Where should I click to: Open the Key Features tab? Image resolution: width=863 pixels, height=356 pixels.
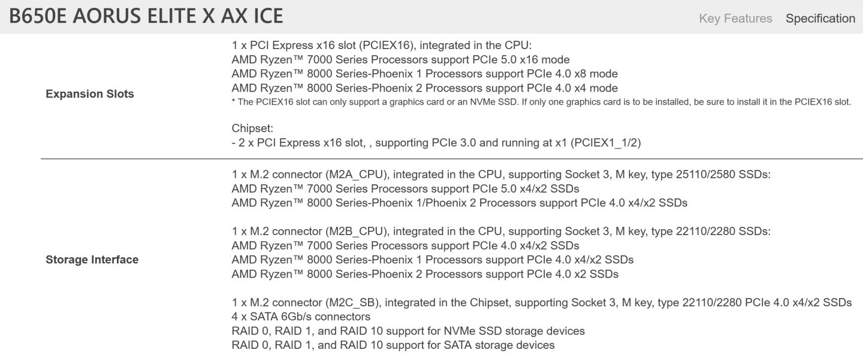(735, 18)
